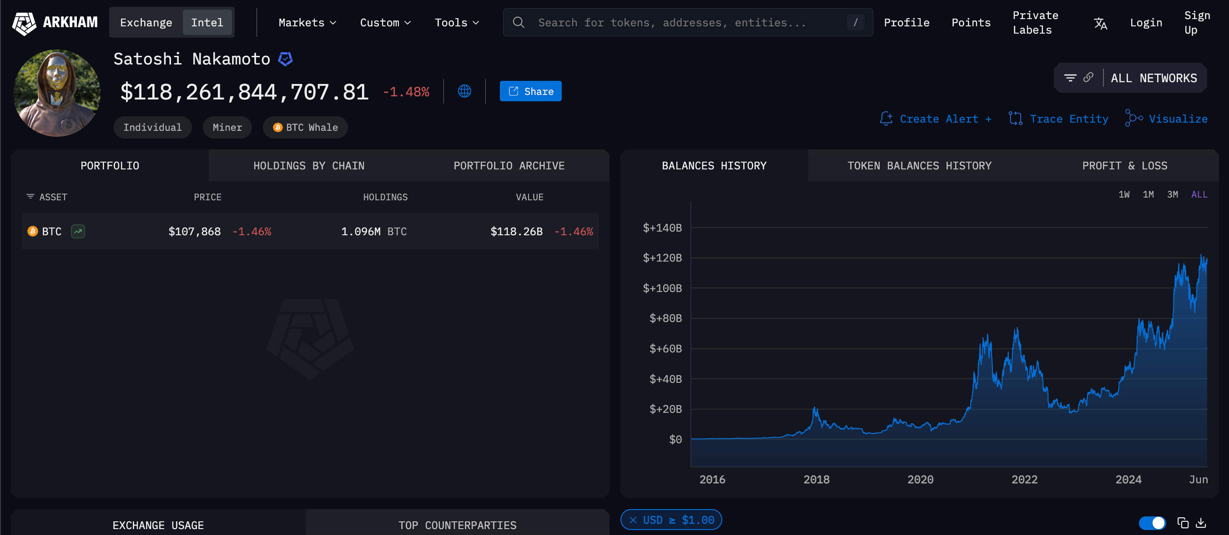Click the slash shortcut key badge

pos(855,22)
